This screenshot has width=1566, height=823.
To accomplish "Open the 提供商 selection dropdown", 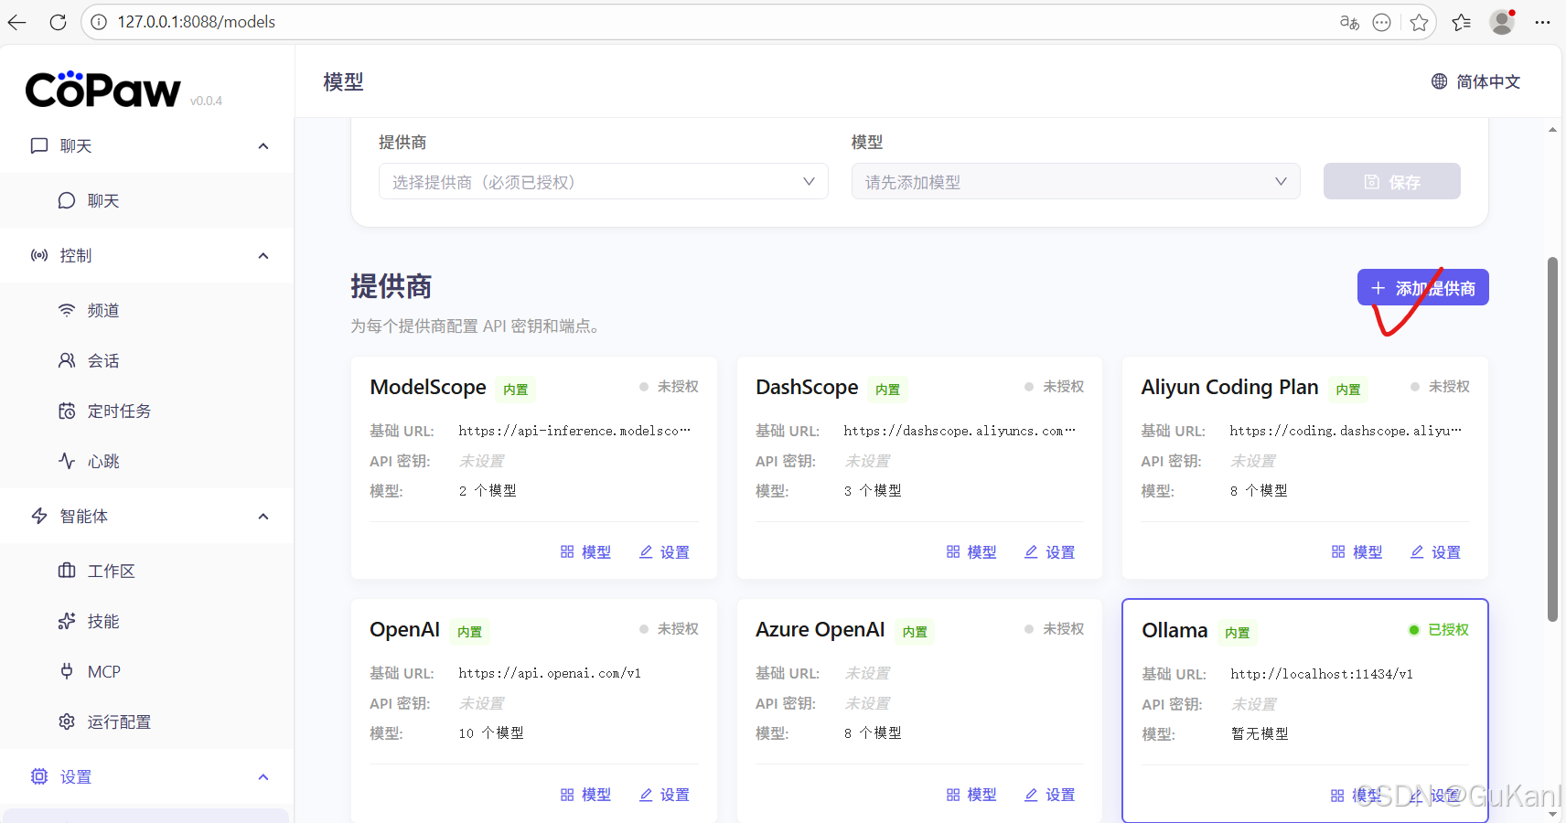I will click(x=604, y=182).
